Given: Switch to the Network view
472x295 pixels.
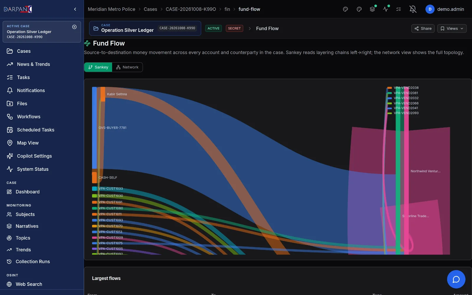Looking at the screenshot, I should pos(127,67).
